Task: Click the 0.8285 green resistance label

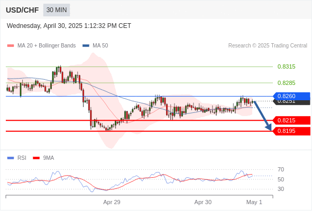Action: [286, 83]
